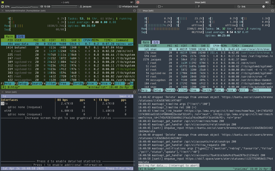Open F6 SortBy in left htop
The image size is (275, 171).
click(x=76, y=83)
